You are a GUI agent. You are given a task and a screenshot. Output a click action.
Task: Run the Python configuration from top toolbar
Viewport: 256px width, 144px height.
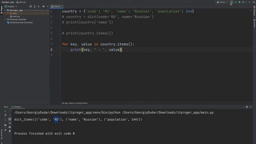[232, 2]
